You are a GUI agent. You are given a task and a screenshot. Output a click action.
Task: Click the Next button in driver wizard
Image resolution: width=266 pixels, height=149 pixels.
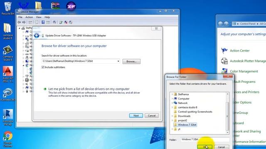click(x=136, y=115)
